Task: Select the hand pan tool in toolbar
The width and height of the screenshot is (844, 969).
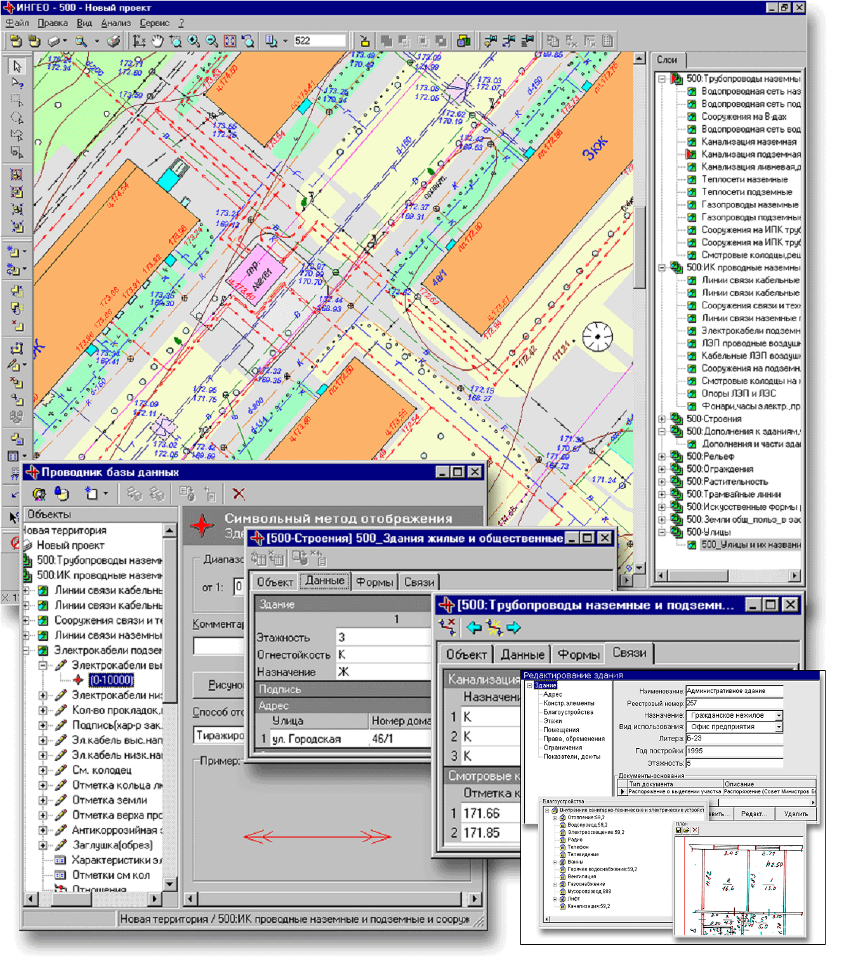Action: tap(157, 41)
